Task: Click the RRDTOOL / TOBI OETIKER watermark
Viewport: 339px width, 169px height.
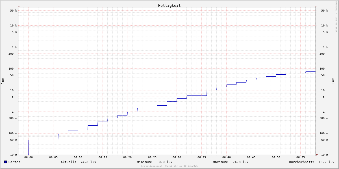Action: [336, 17]
